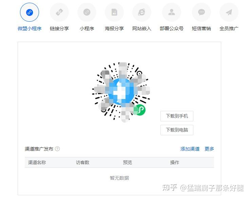Open the 短信营销 speech bubble icon
The height and width of the screenshot is (198, 250).
201,12
